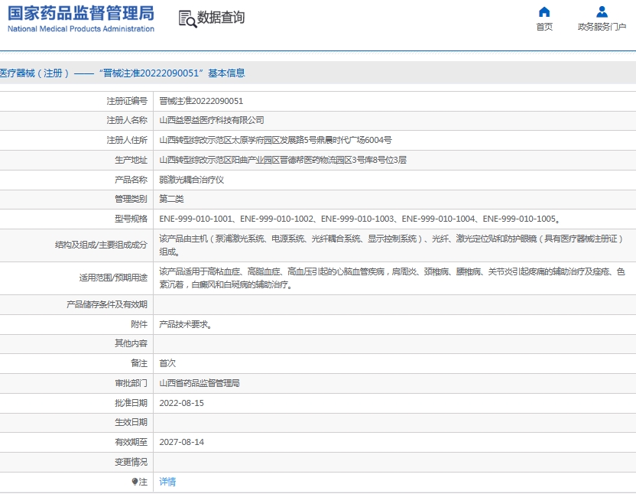This screenshot has width=636, height=497.
Task: Open 政务服务门户 text link
Action: coord(602,27)
